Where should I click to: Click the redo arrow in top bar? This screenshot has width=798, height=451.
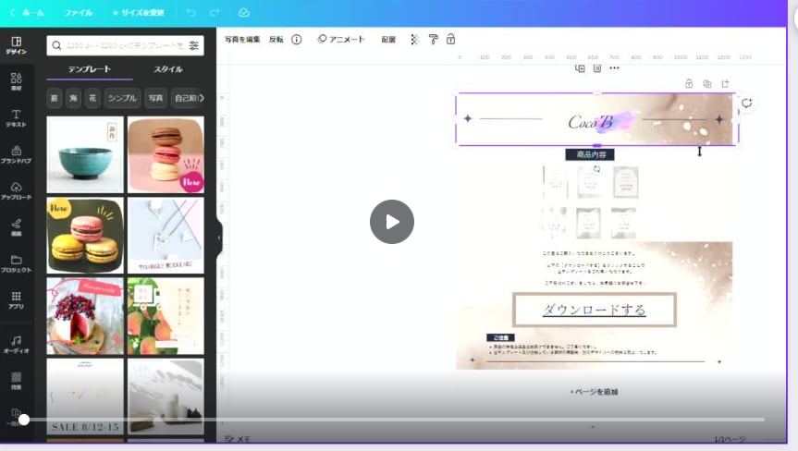(215, 13)
